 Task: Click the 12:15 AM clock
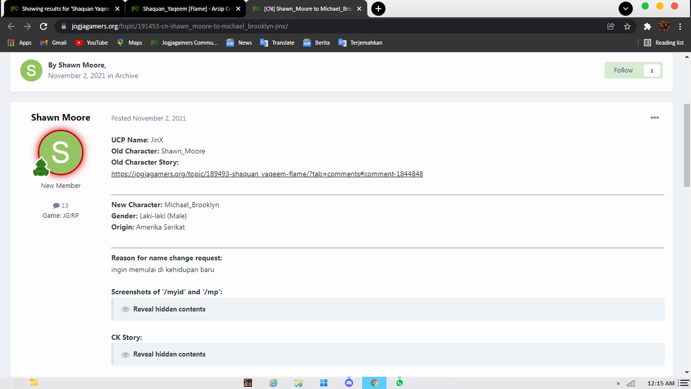tap(661, 383)
